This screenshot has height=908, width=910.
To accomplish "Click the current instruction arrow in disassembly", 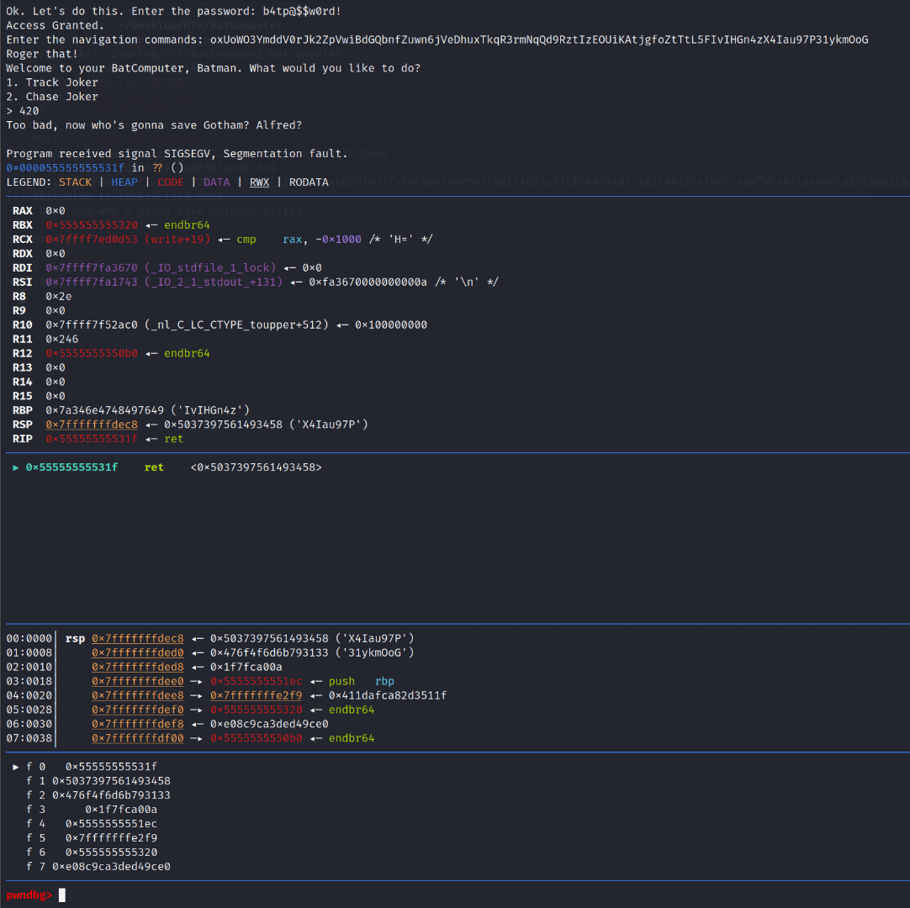I will [16, 467].
